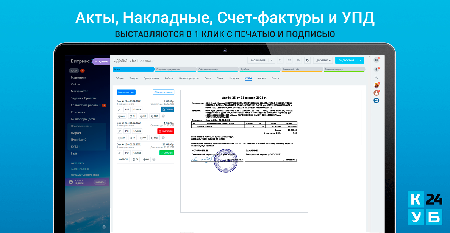
Task: Open ПланФакт24 in the left sidebar
Action: [x=79, y=140]
